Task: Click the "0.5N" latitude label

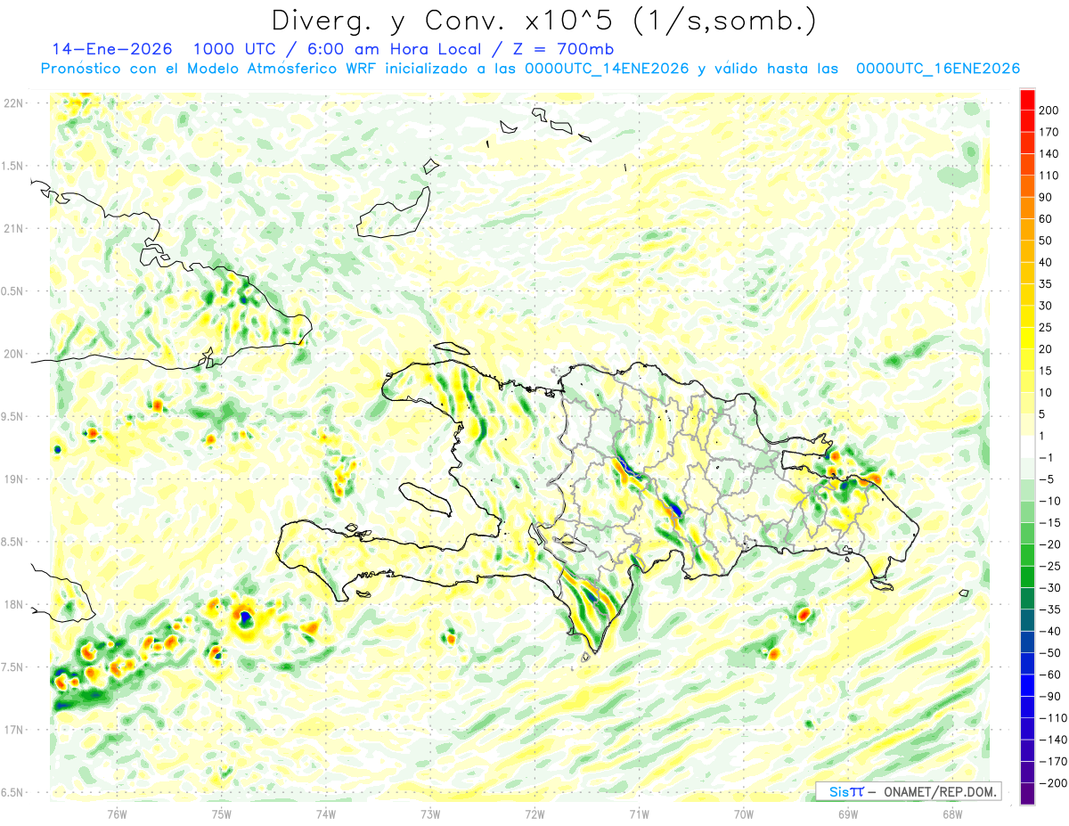Action: [12, 291]
